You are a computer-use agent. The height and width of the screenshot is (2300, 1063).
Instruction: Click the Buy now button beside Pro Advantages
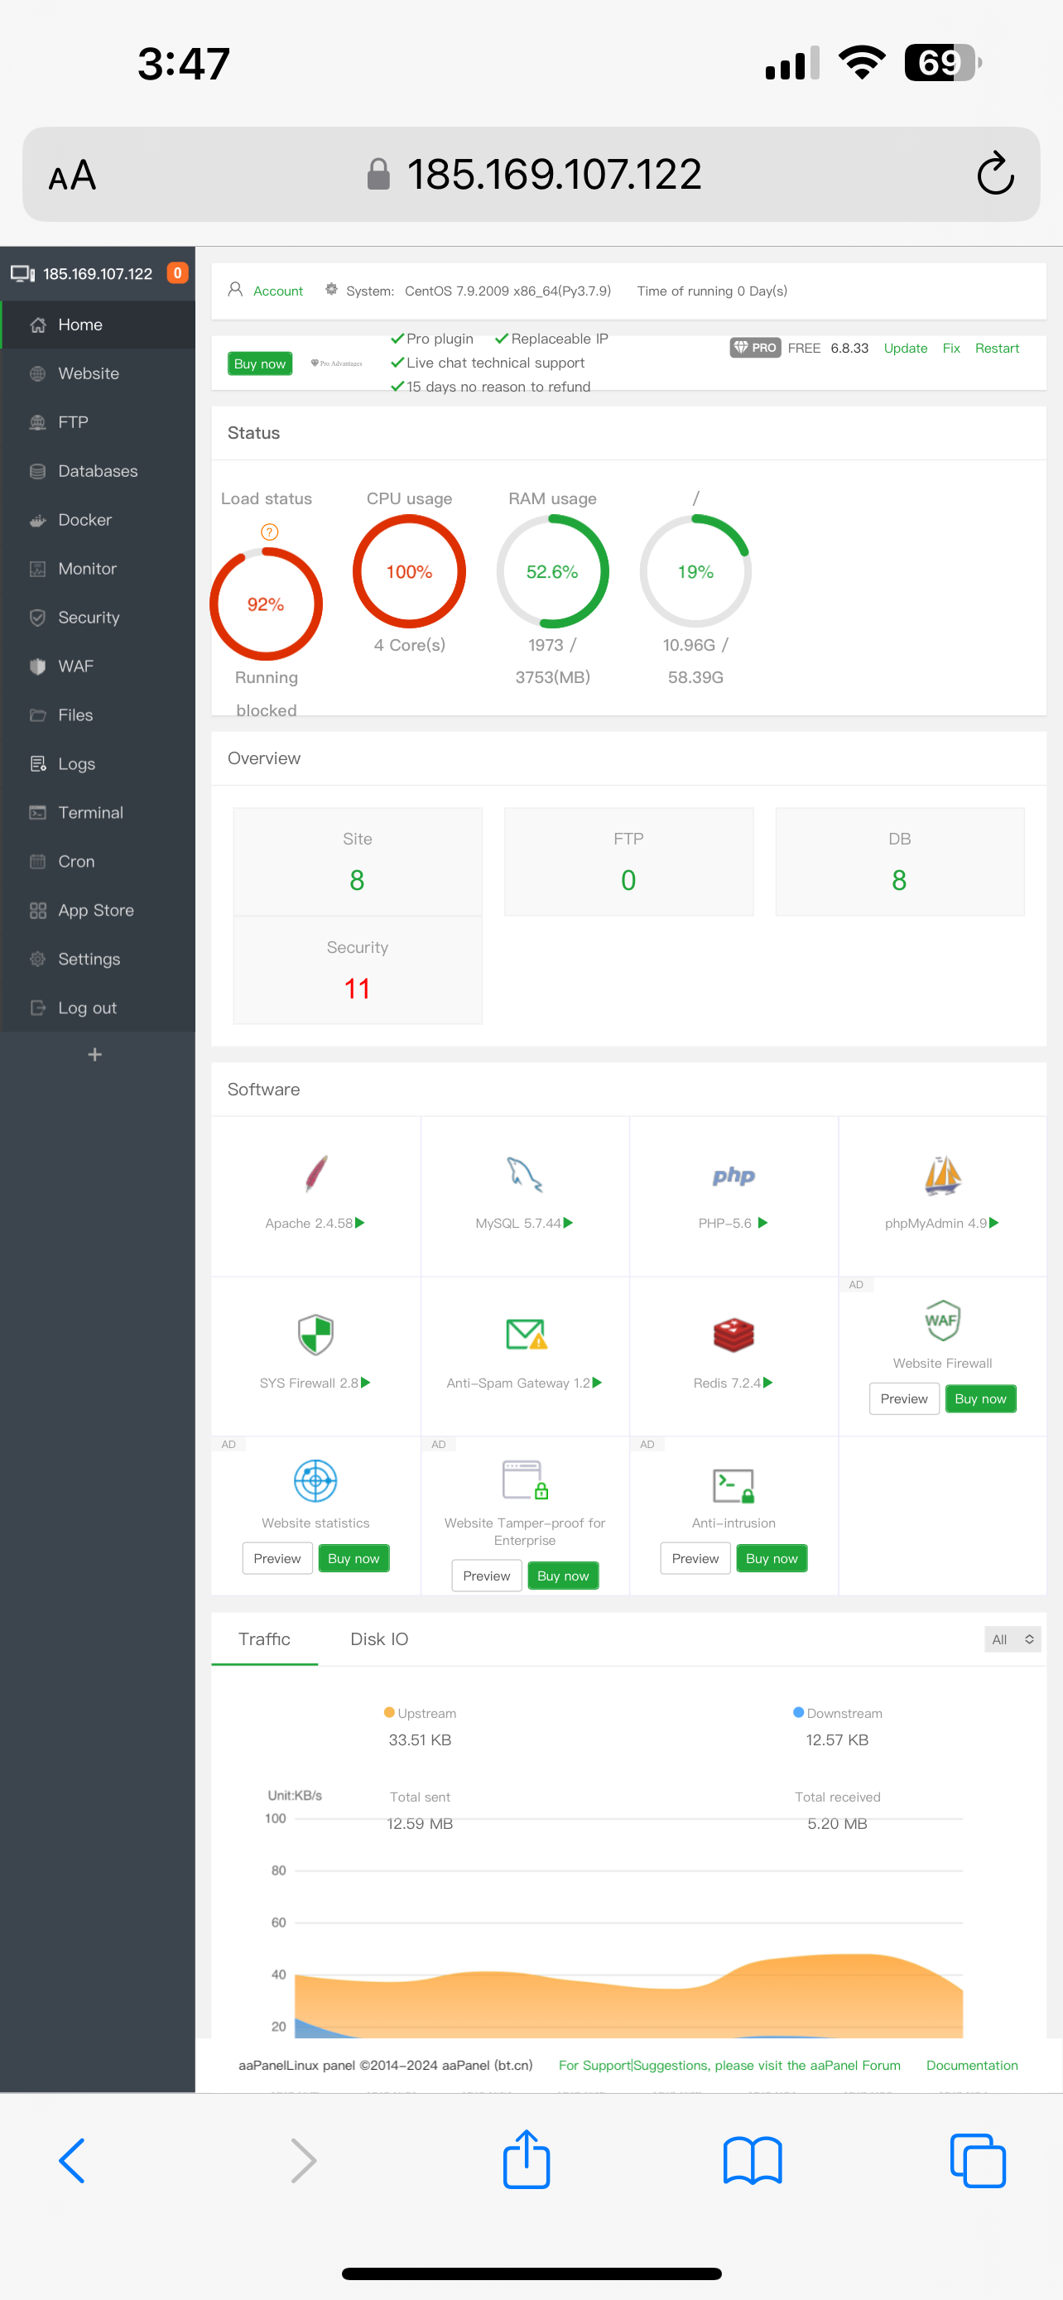pos(260,363)
